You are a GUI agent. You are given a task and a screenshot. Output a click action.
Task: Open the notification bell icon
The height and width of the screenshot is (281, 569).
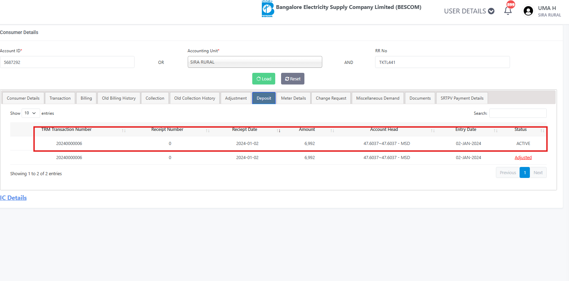tap(508, 11)
